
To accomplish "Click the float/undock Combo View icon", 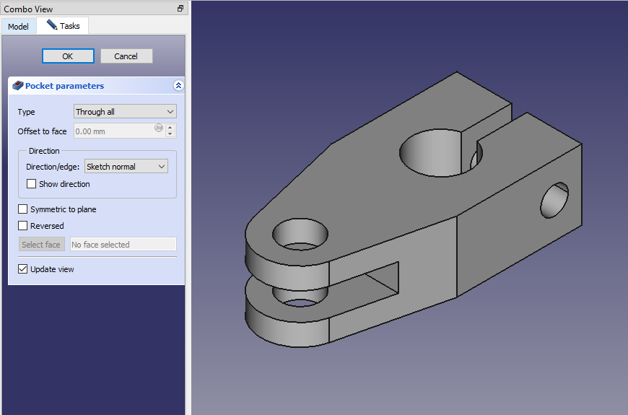I will [180, 9].
